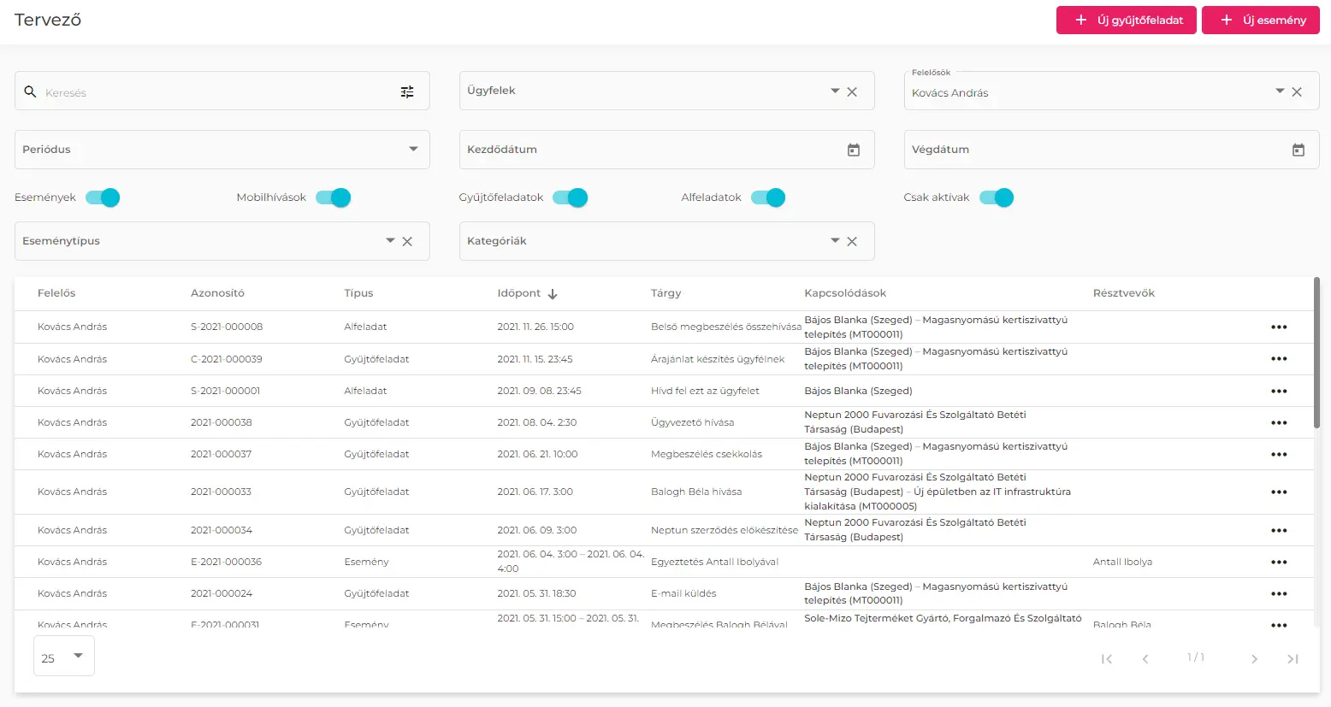Click the Új esemény button
The height and width of the screenshot is (707, 1331).
[1260, 21]
